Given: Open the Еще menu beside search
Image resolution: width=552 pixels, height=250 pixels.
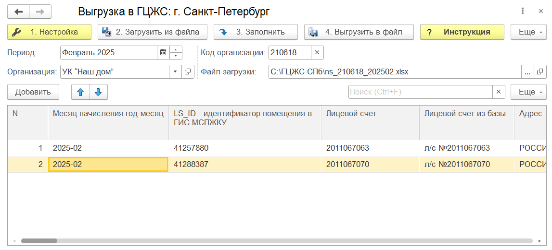Looking at the screenshot, I should 528,92.
